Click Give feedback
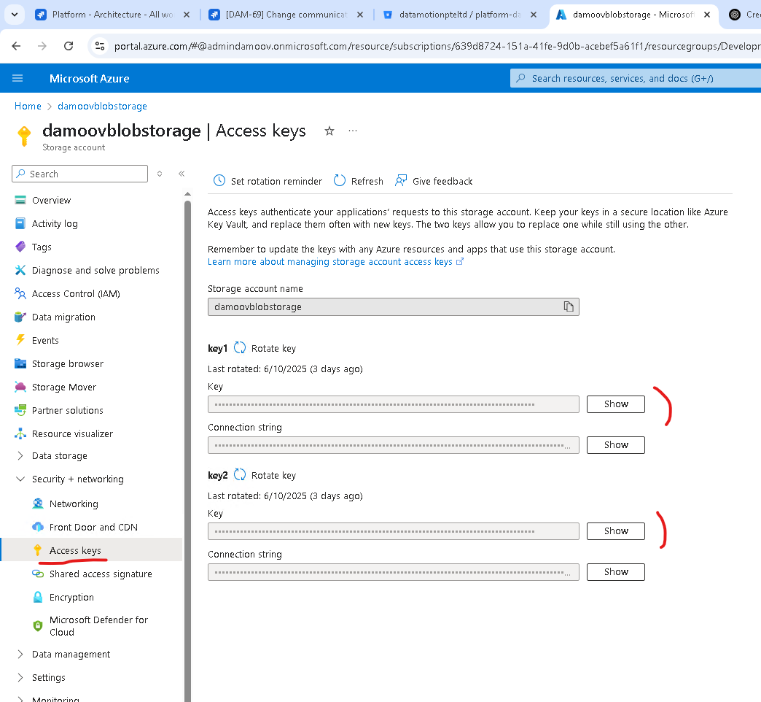 pos(434,181)
